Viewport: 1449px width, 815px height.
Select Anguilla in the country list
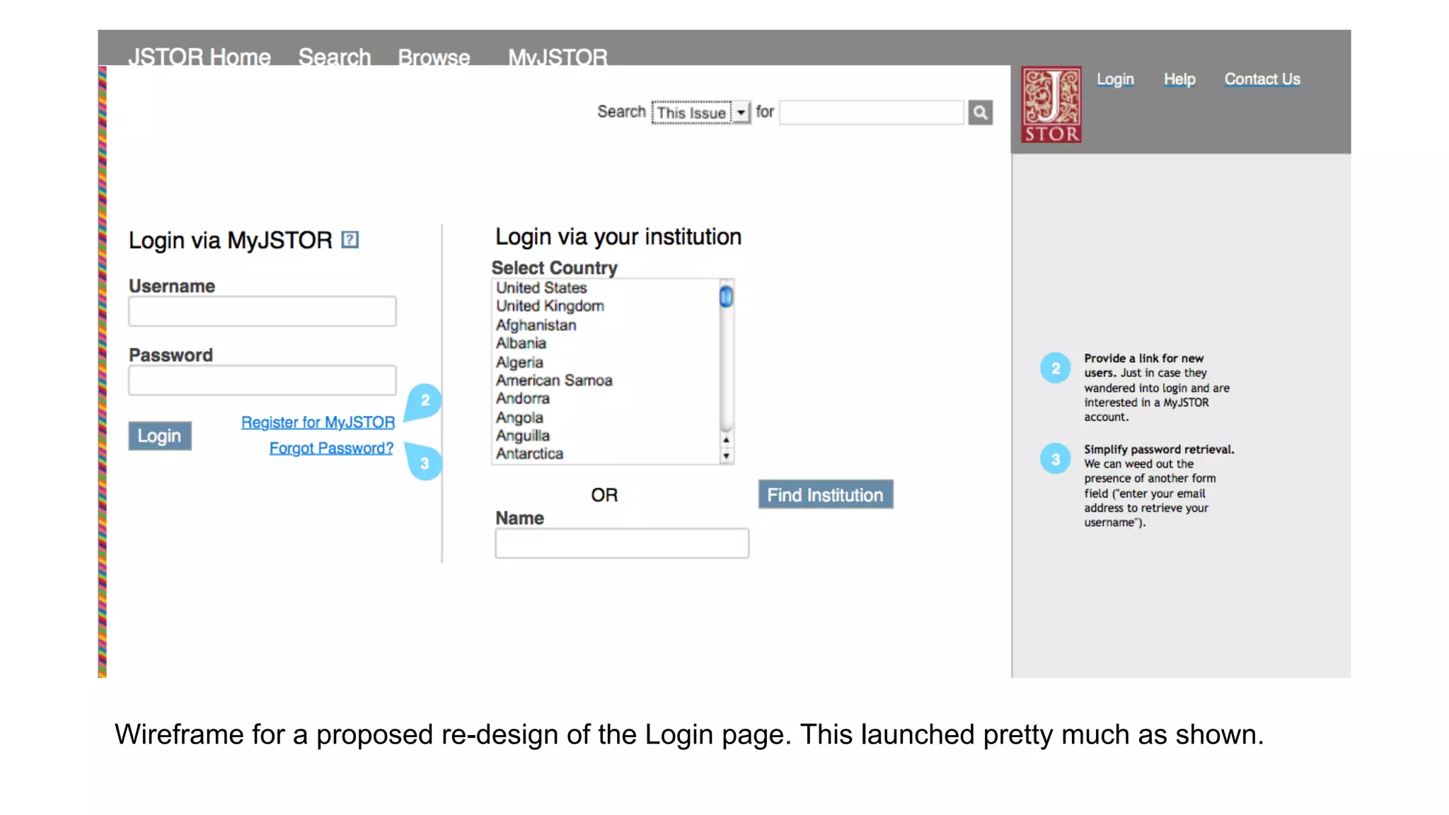pos(522,436)
